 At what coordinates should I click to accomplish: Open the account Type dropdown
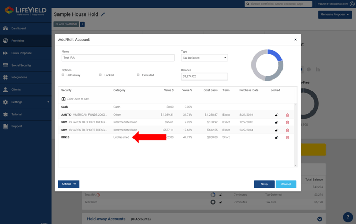click(x=204, y=58)
